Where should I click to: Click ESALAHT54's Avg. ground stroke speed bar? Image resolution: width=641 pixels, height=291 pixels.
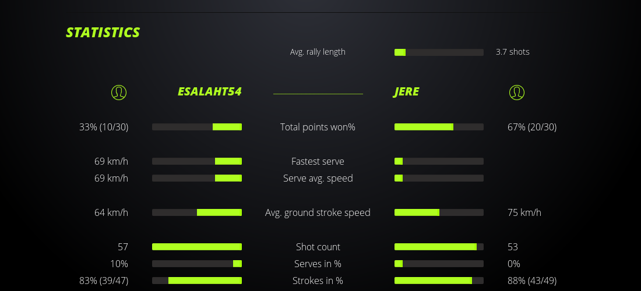[197, 212]
